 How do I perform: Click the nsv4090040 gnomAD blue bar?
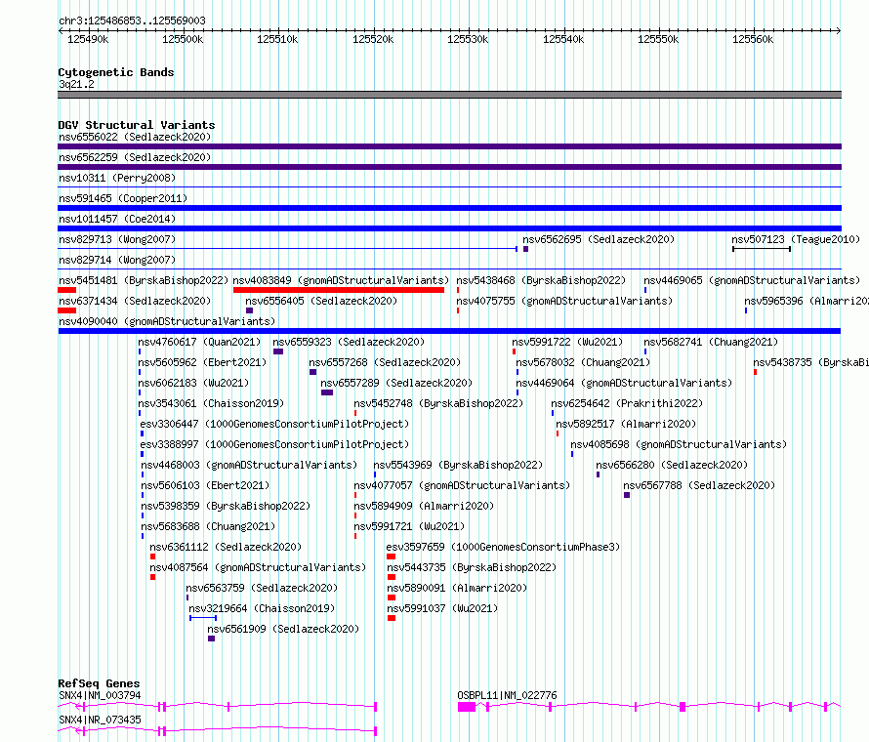[x=449, y=331]
